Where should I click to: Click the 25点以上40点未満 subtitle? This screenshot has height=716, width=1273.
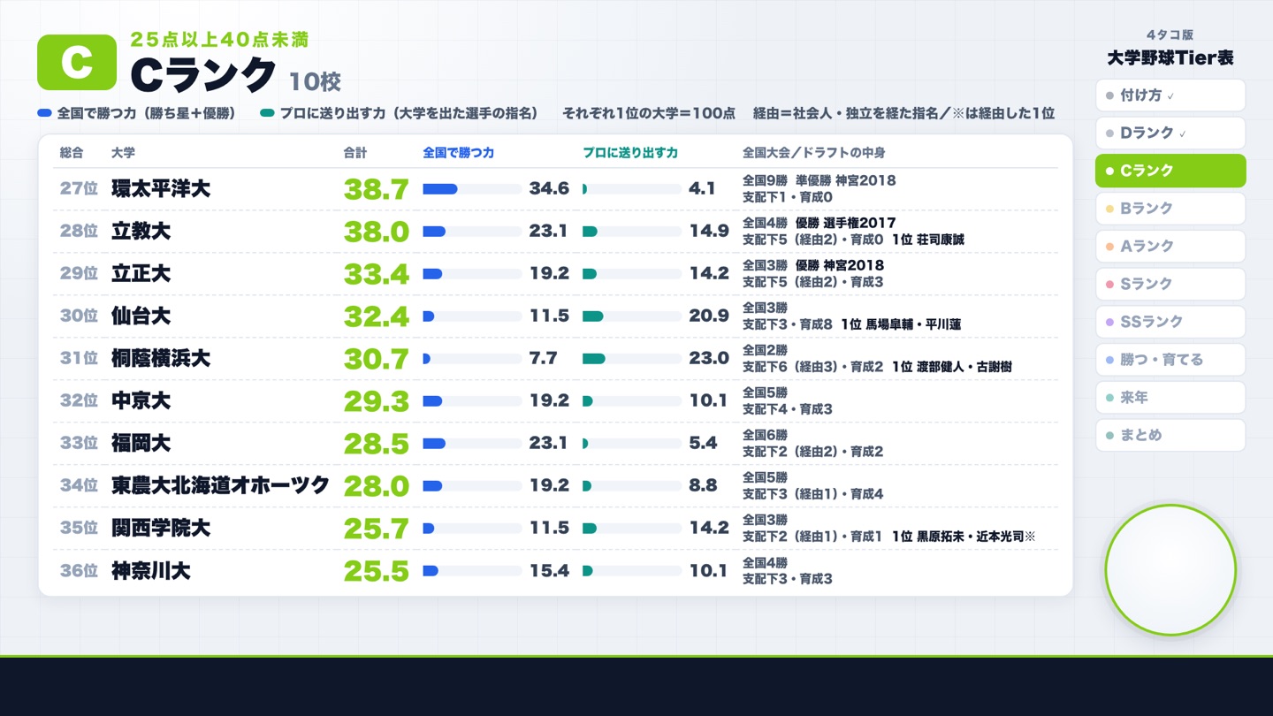click(219, 40)
